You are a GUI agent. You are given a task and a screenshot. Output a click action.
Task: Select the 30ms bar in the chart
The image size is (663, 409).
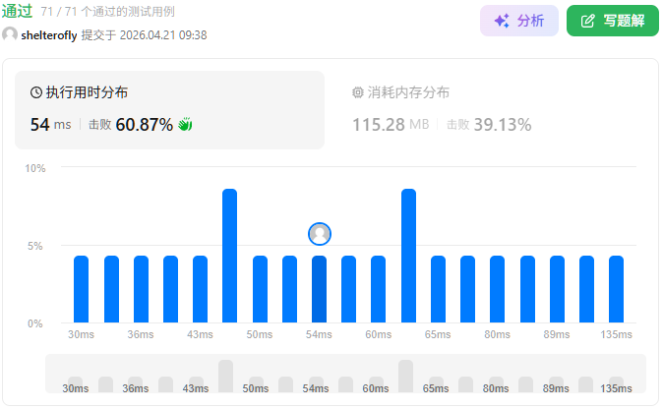[x=82, y=289]
